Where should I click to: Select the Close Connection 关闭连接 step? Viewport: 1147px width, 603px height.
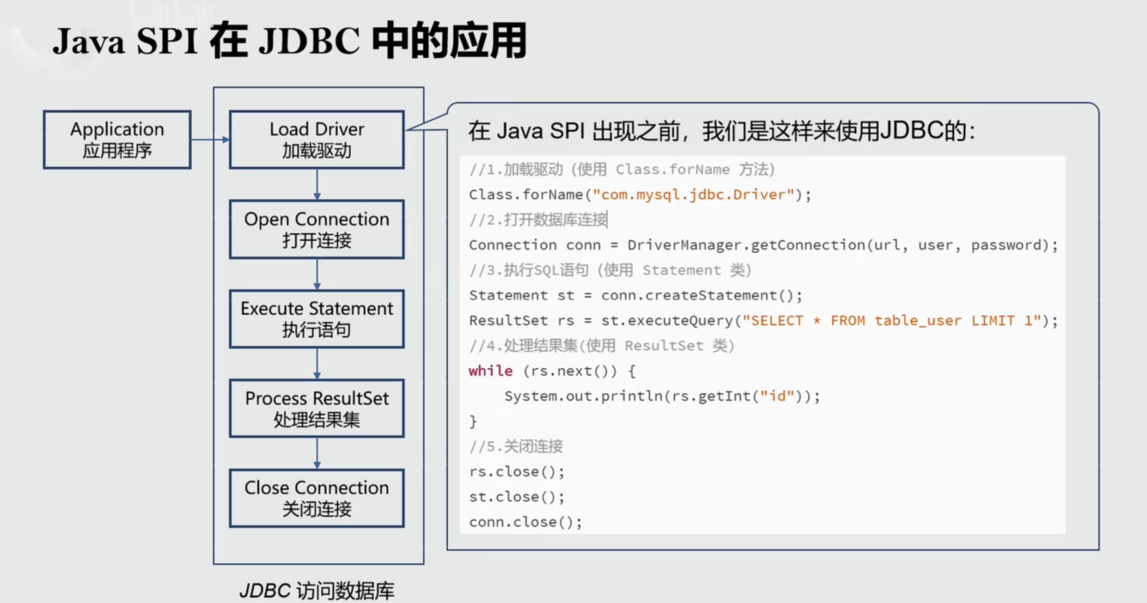point(316,498)
